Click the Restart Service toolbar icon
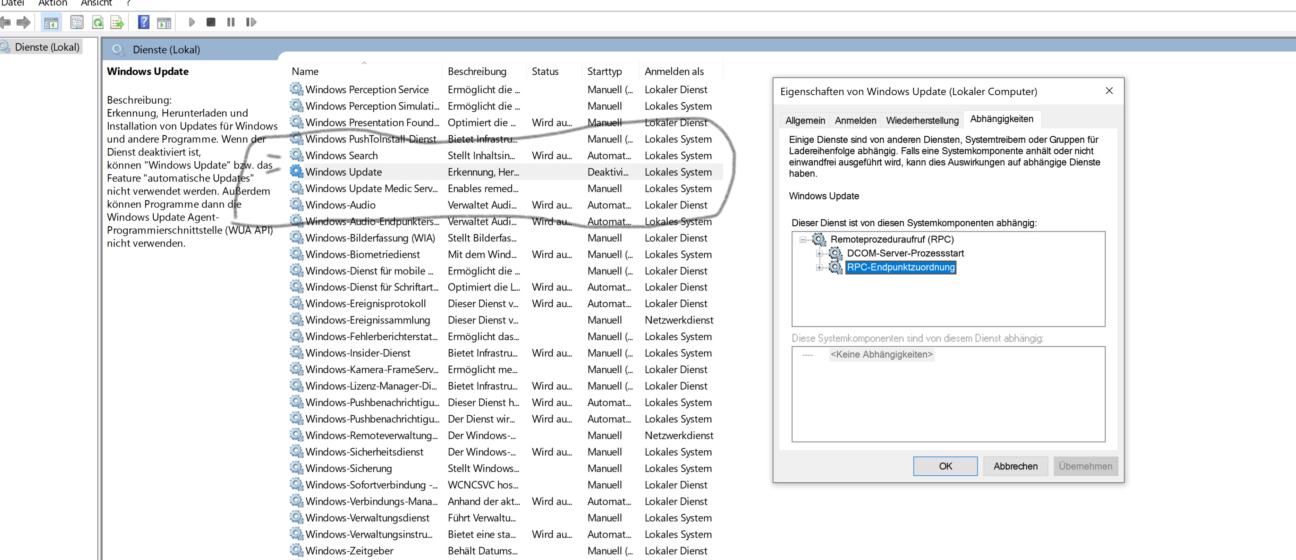Screen dimensions: 1296x560 (x=251, y=22)
